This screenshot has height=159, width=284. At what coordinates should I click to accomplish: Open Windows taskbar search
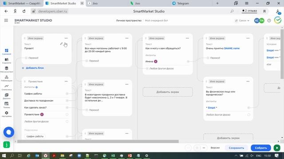tap(12, 155)
